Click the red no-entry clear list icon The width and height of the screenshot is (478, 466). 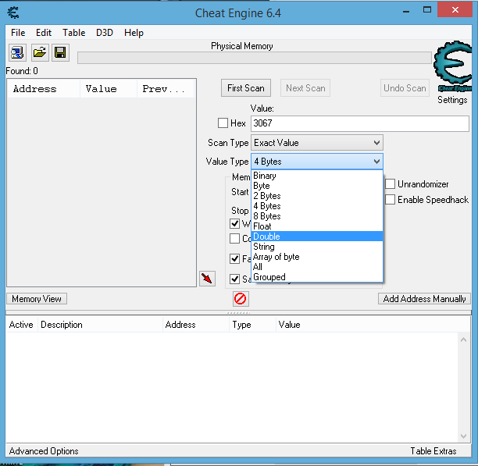(241, 298)
